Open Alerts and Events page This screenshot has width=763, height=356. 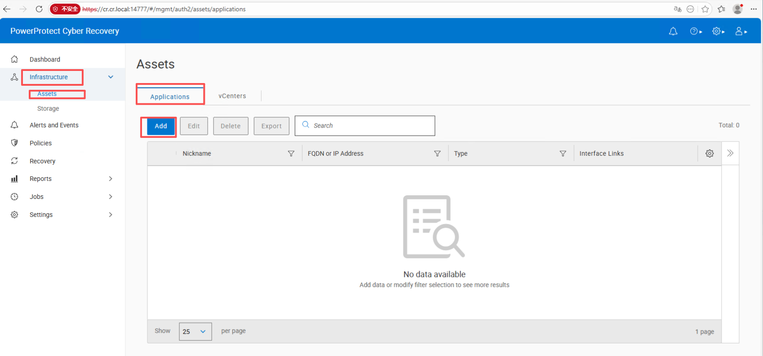tap(54, 125)
